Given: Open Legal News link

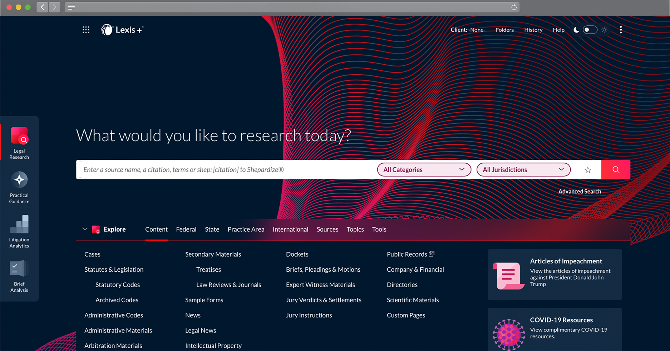Looking at the screenshot, I should click(x=201, y=331).
